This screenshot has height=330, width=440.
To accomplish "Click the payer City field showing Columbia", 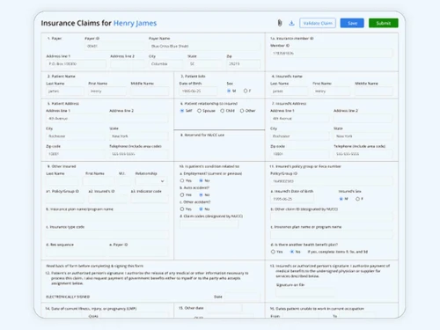I will (x=165, y=64).
